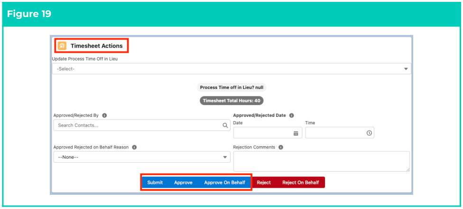The image size is (463, 209).
Task: Open the calendar picker in the Date field
Action: pos(296,133)
